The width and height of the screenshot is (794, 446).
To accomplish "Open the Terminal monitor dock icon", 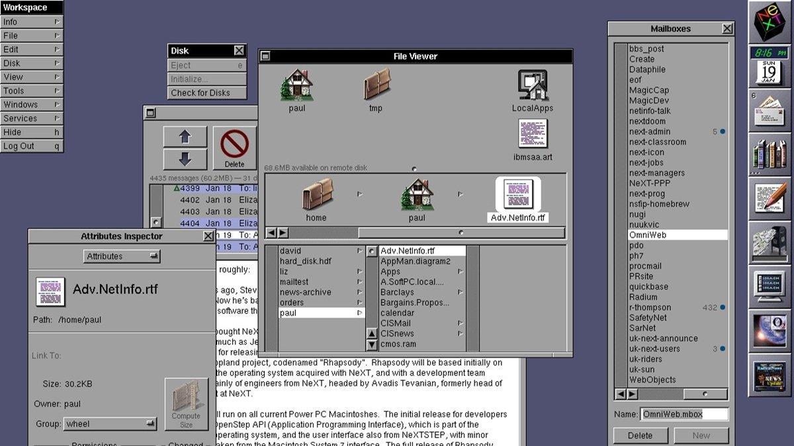I will pos(770,287).
